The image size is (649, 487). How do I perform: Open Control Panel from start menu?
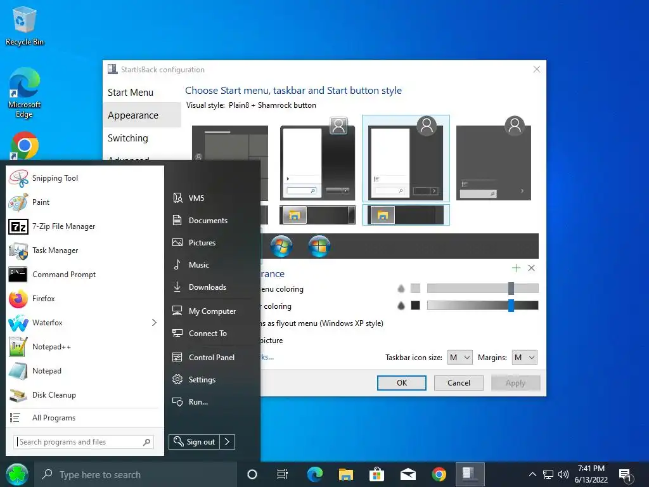pos(211,358)
